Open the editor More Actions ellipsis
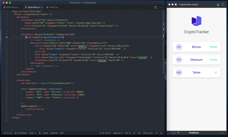The height and width of the screenshot is (137, 228). (x=161, y=7)
